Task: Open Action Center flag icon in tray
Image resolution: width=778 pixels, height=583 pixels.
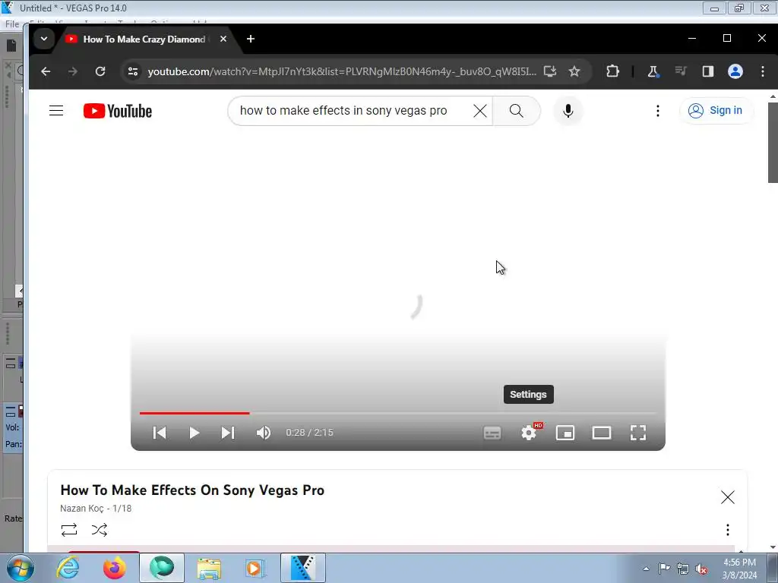Action: point(664,569)
